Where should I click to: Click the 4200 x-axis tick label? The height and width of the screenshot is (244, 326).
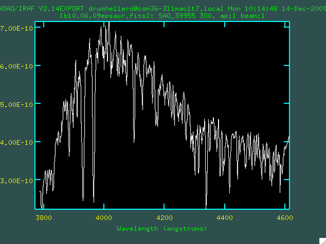tap(164, 217)
